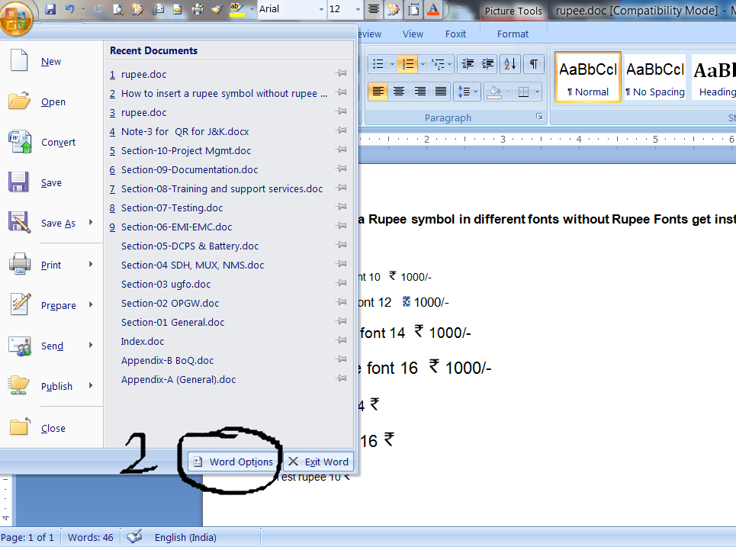Viewport: 736px width, 547px height.
Task: Open the Arial font name dropdown
Action: pos(322,9)
